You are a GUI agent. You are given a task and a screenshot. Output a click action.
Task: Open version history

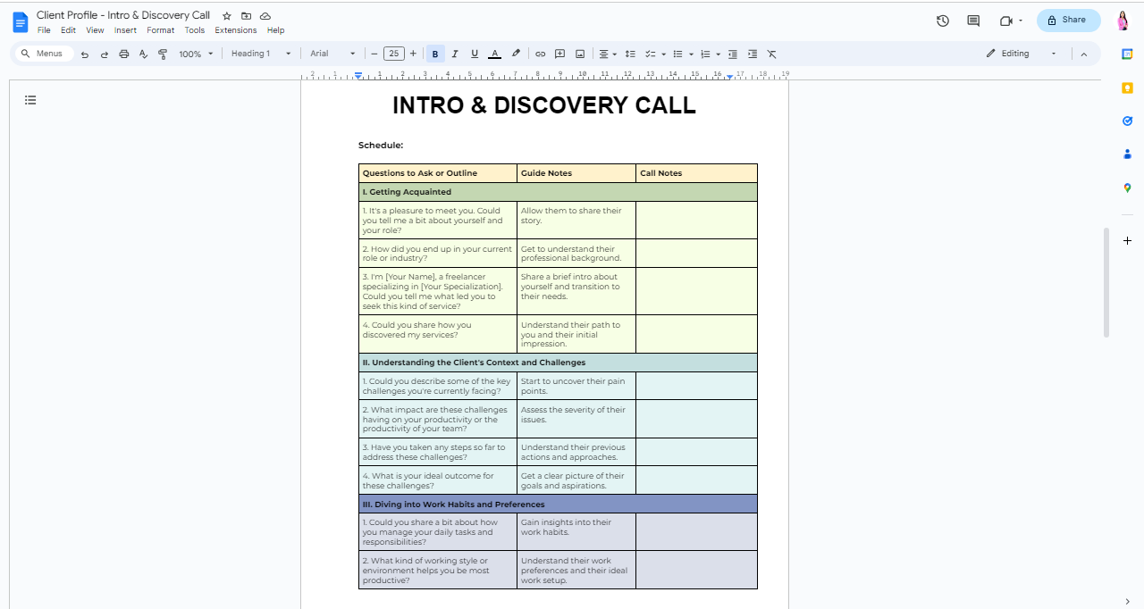(943, 21)
